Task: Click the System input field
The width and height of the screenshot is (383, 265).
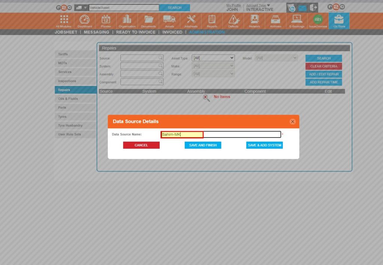Action: click(x=142, y=66)
